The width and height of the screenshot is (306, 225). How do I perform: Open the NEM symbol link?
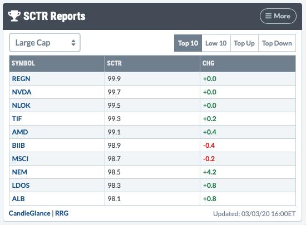pyautogui.click(x=19, y=172)
